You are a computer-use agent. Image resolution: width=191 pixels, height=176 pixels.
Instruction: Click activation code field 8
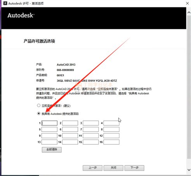coord(111,129)
